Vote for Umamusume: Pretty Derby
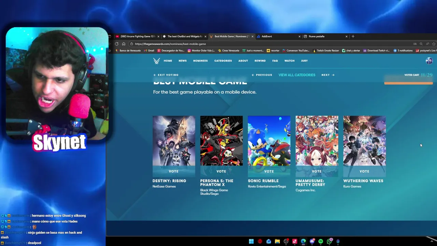 pos(317,171)
